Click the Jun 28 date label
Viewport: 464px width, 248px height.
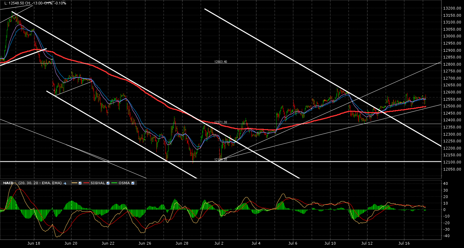pyautogui.click(x=182, y=243)
